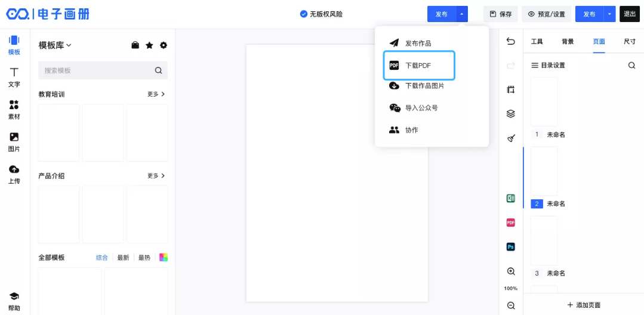
Task: Click the 100% zoom level text
Action: tap(510, 288)
